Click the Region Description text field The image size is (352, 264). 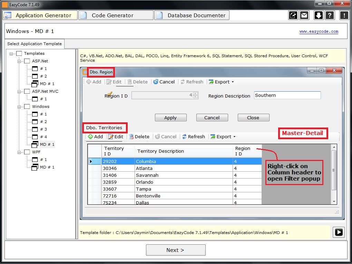[287, 95]
